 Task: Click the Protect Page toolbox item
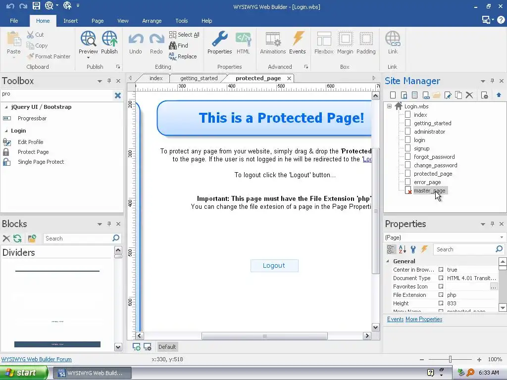[x=33, y=152]
